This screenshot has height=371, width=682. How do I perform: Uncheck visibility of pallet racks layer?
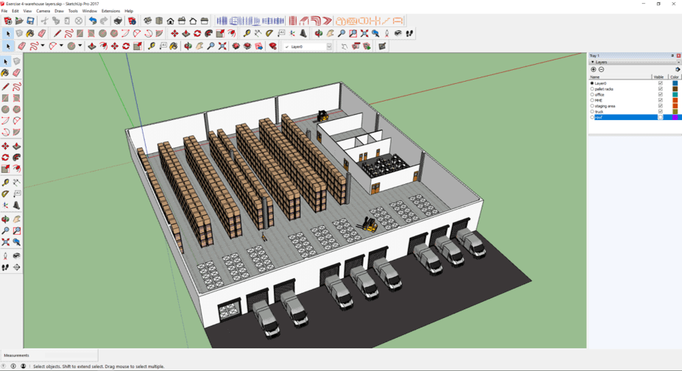coord(660,89)
